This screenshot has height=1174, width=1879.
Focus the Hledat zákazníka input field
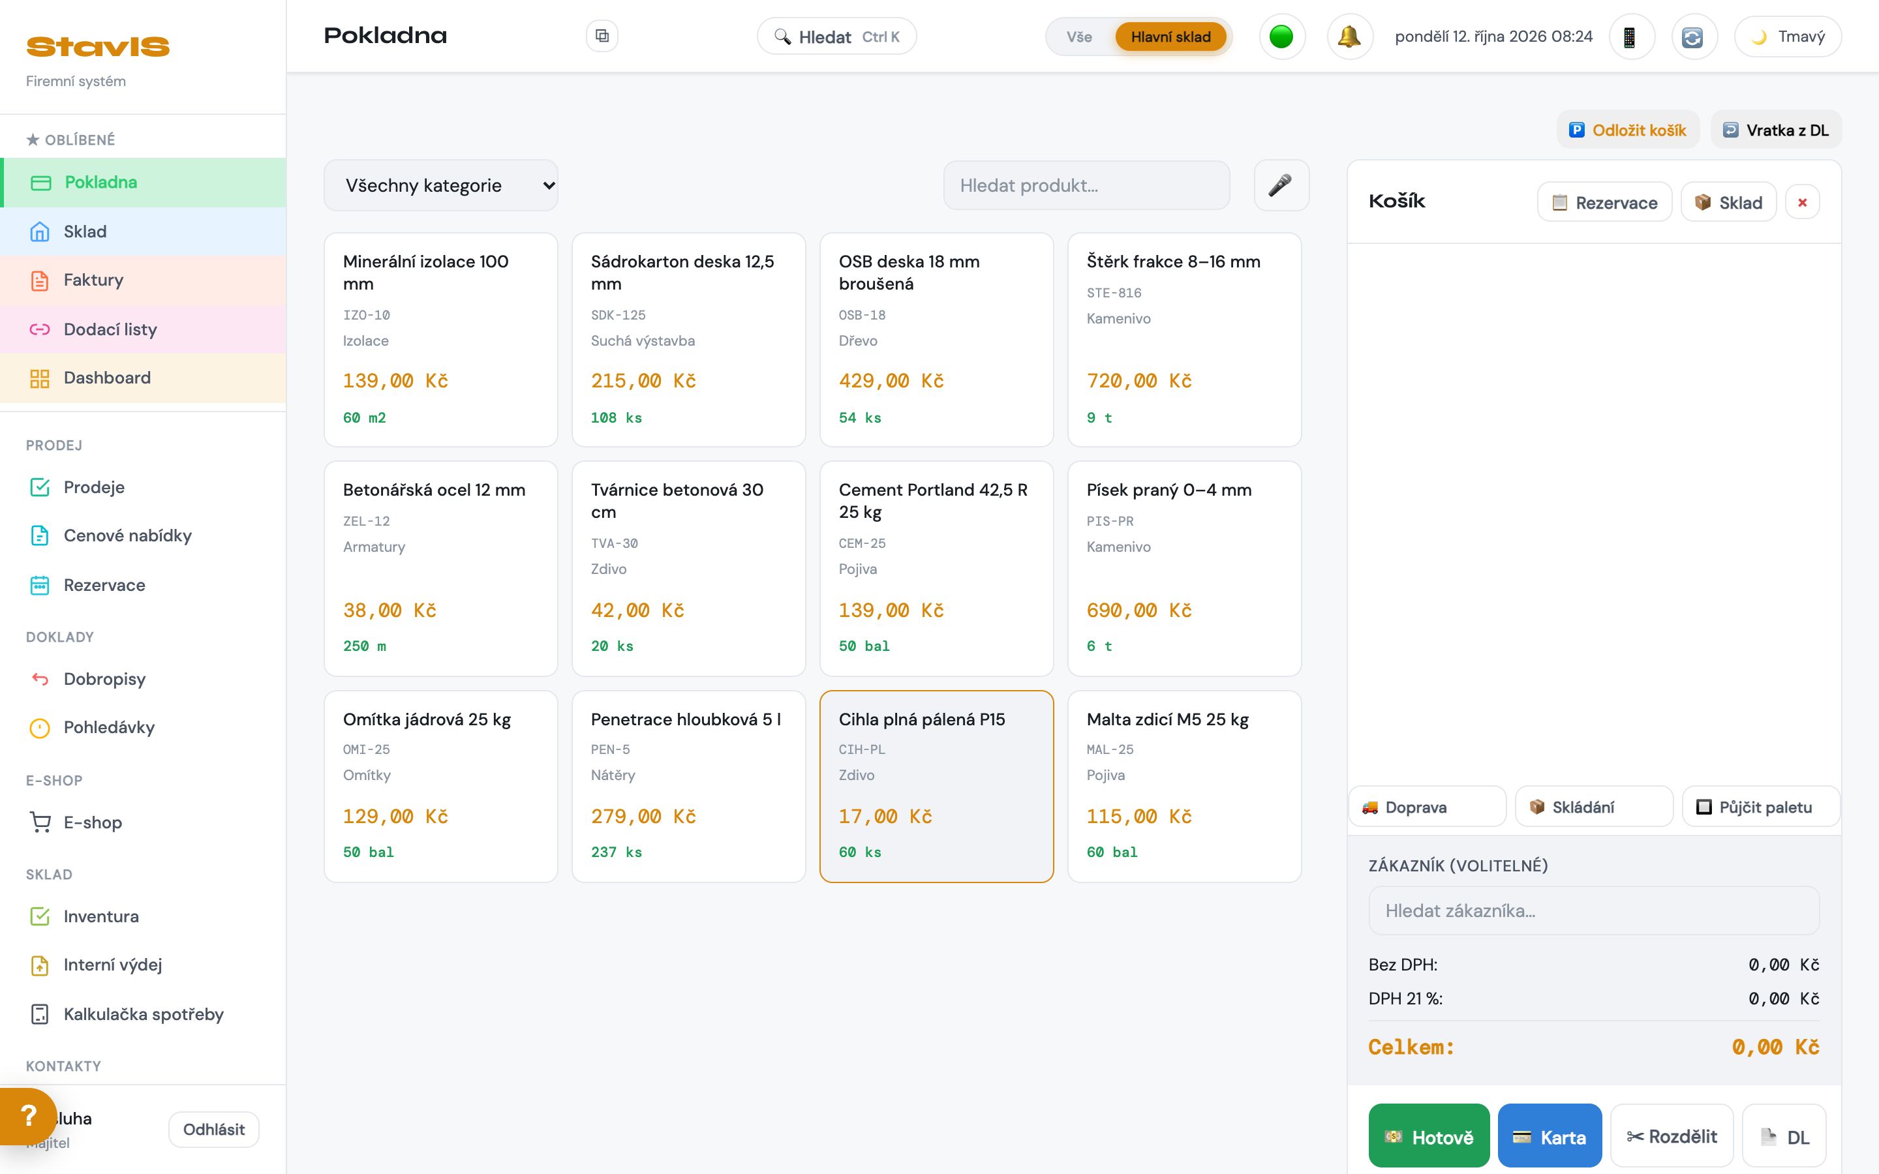(1593, 911)
